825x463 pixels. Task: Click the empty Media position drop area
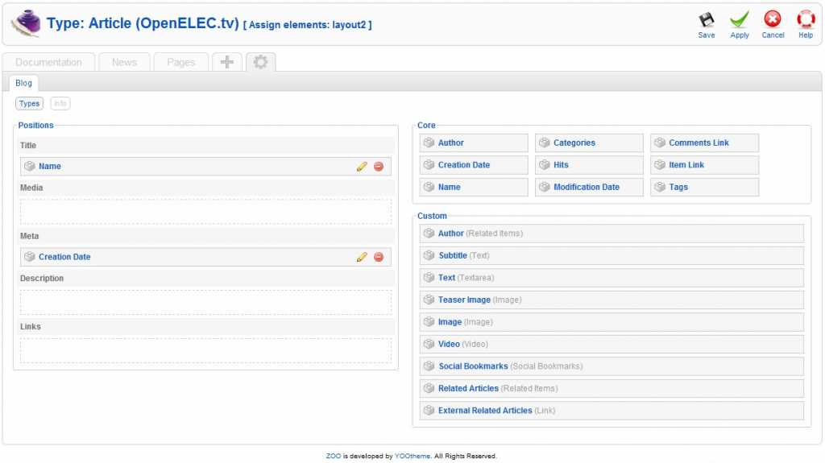coord(205,212)
